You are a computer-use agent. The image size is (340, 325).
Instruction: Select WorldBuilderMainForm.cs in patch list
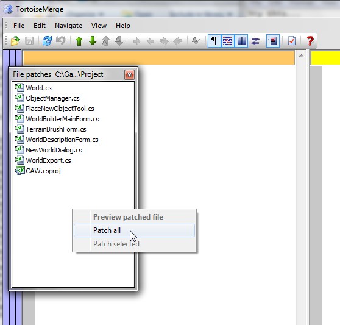tap(62, 119)
